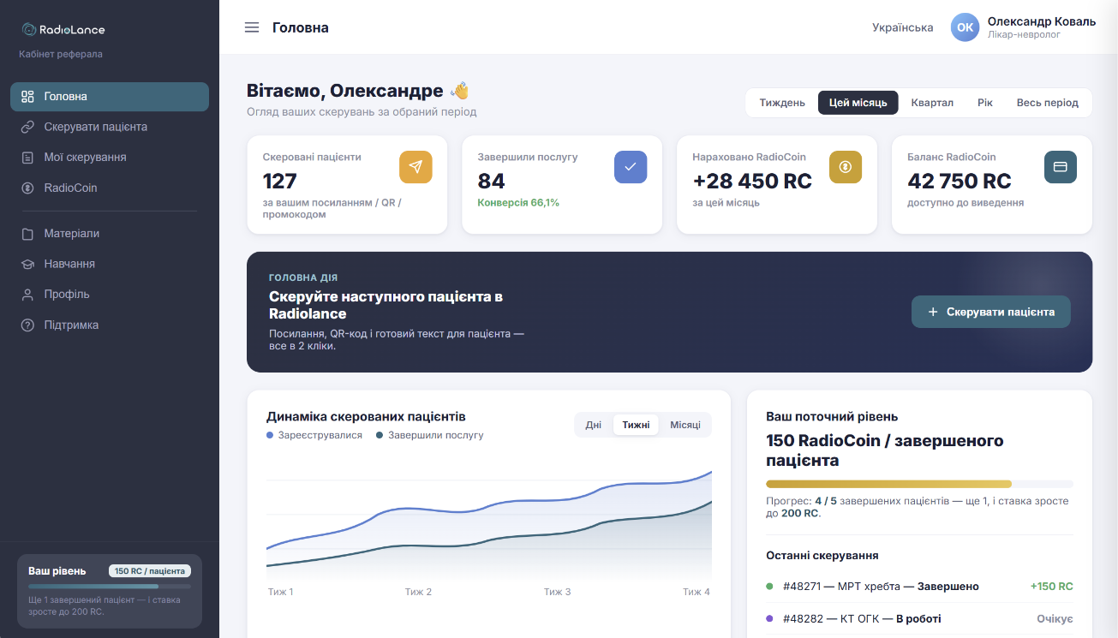Click the coin icon on Нараховано RadioCoin card

tap(846, 167)
